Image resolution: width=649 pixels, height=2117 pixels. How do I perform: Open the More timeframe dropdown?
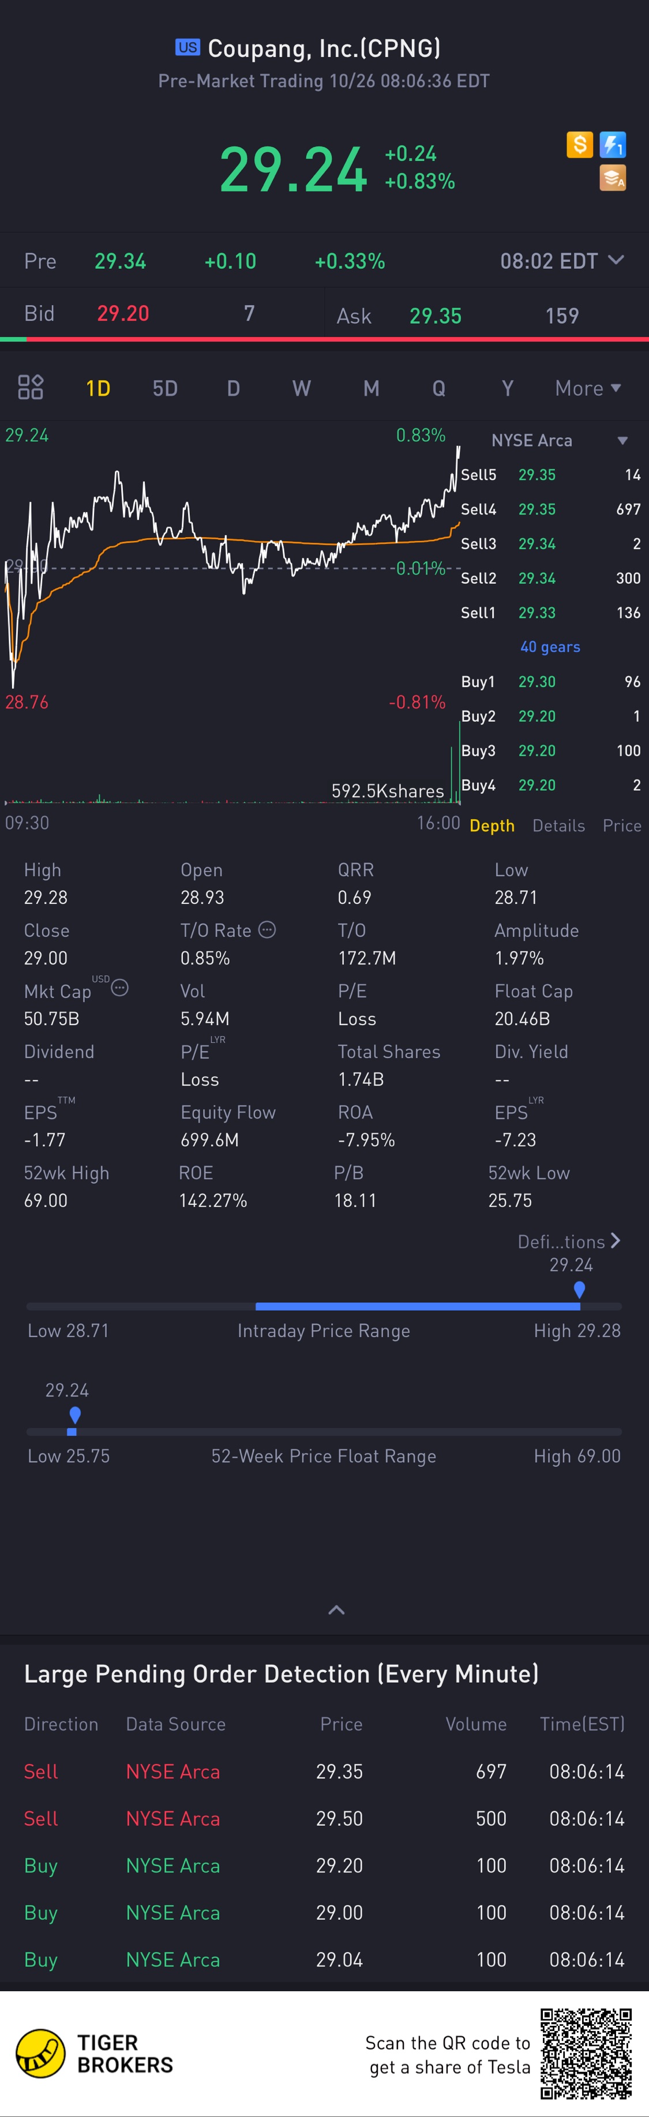pos(588,388)
